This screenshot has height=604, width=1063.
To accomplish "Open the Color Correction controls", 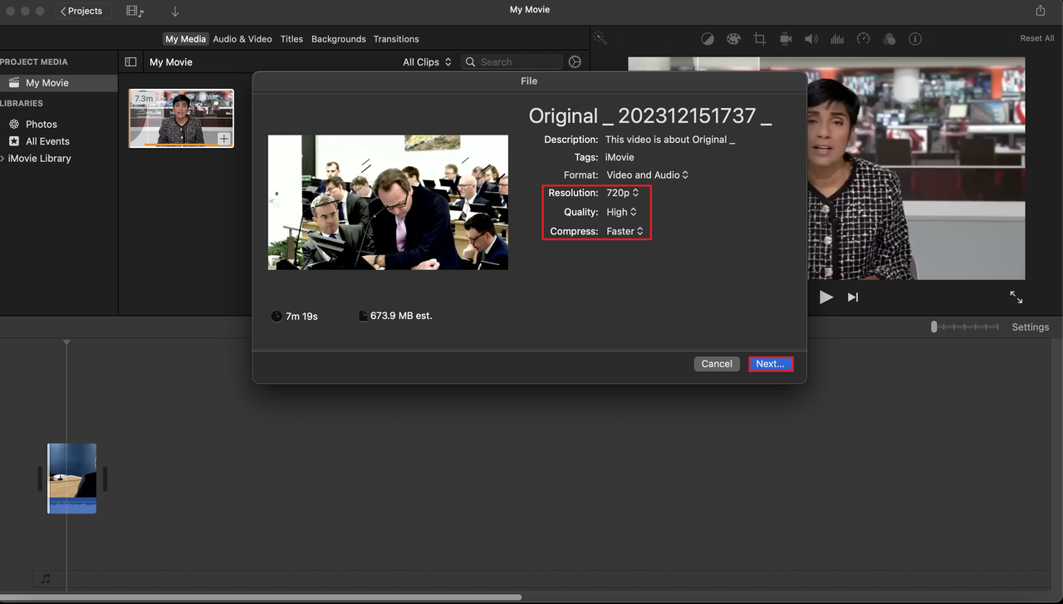I will point(733,38).
